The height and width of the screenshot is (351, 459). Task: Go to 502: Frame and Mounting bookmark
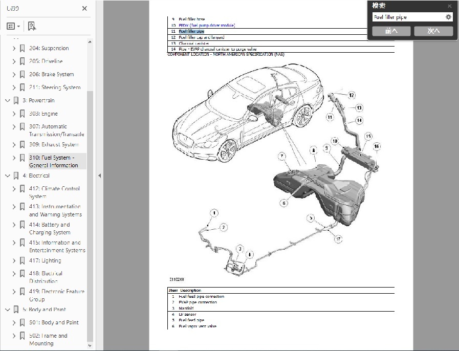point(48,339)
